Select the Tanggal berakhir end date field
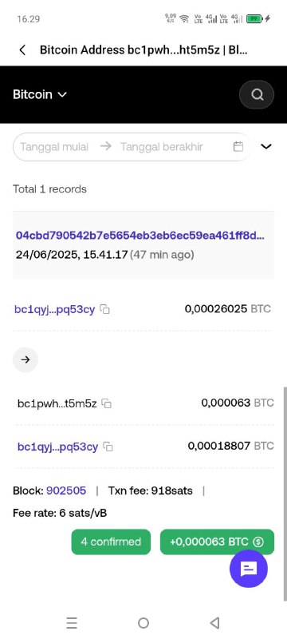 coord(161,147)
